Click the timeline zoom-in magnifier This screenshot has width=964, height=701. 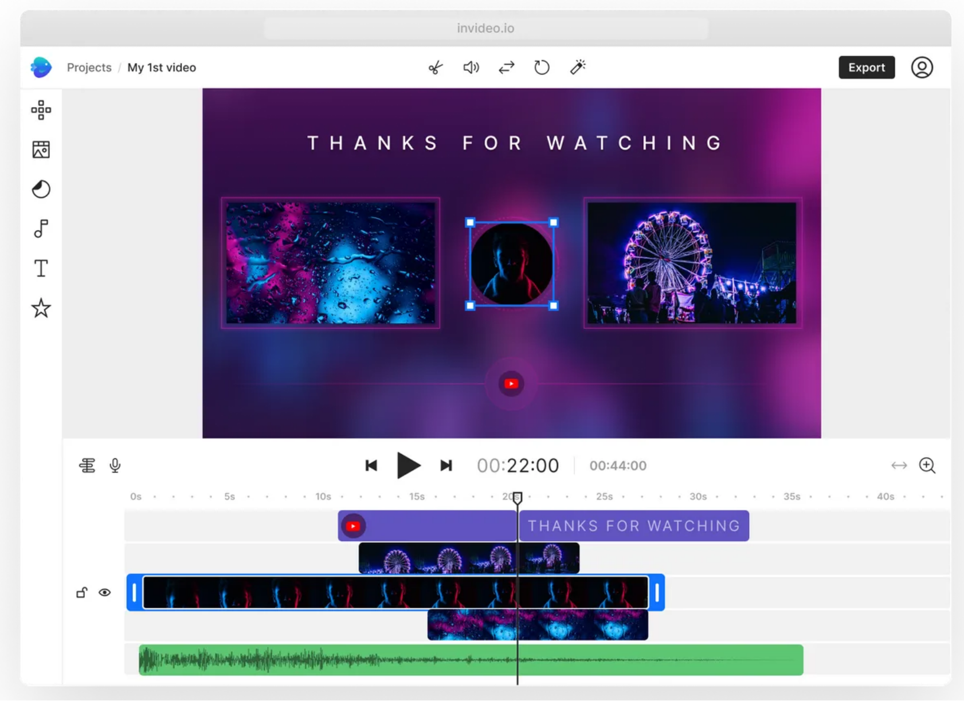(x=927, y=465)
